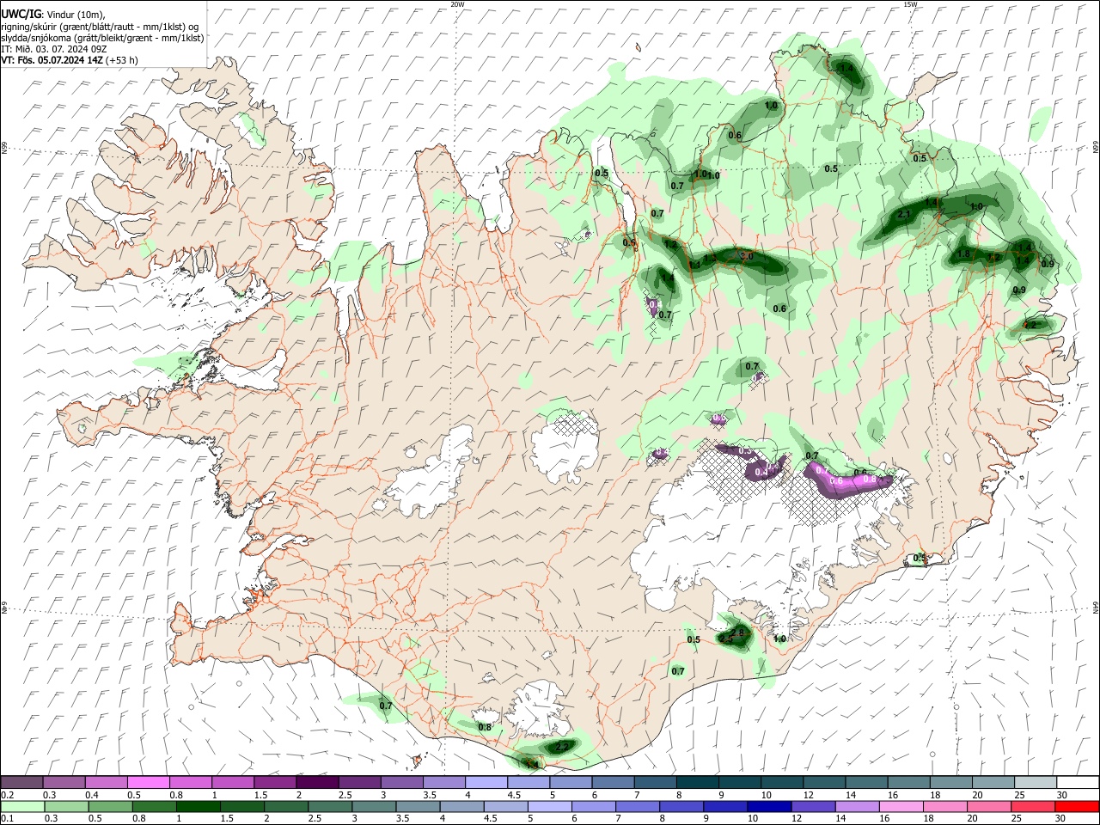The height and width of the screenshot is (825, 1100).
Task: Click the 2.1 precipitation value on the map
Action: pyautogui.click(x=903, y=215)
